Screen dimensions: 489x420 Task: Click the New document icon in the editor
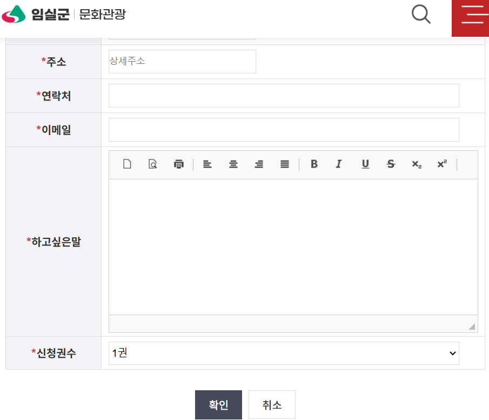(x=128, y=164)
